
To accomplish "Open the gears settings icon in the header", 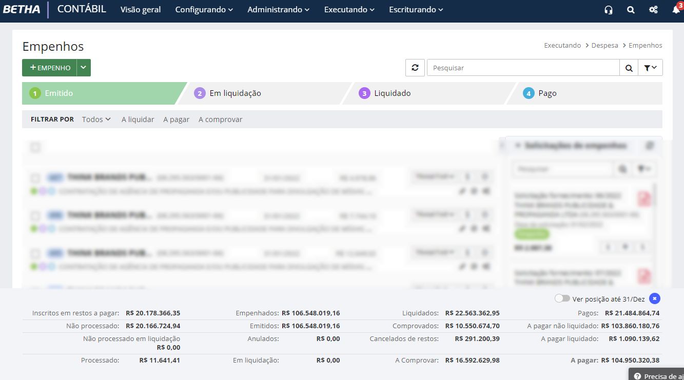I will point(653,10).
